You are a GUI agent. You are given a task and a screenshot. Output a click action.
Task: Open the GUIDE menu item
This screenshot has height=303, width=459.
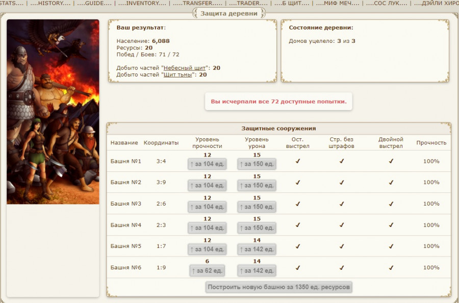coord(94,3)
